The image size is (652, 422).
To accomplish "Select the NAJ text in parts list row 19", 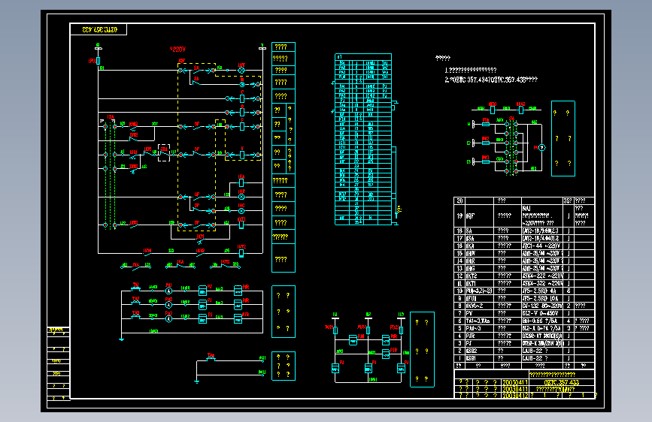I will [526, 208].
